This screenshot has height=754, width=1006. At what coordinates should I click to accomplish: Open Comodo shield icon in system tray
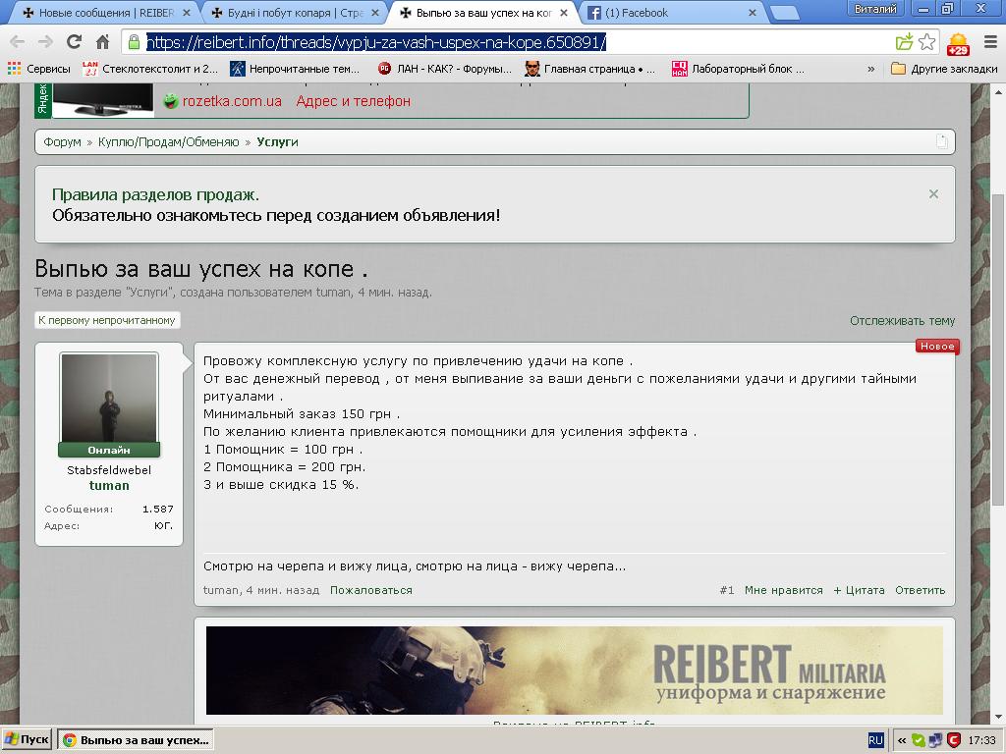953,740
